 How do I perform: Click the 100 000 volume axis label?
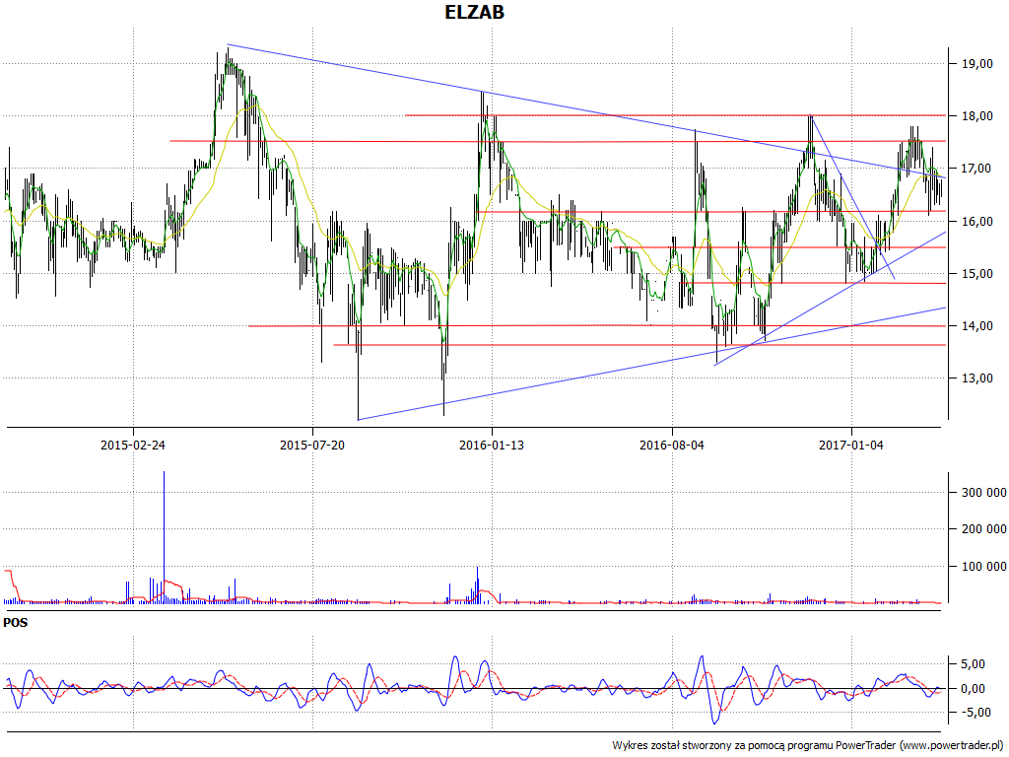point(984,567)
